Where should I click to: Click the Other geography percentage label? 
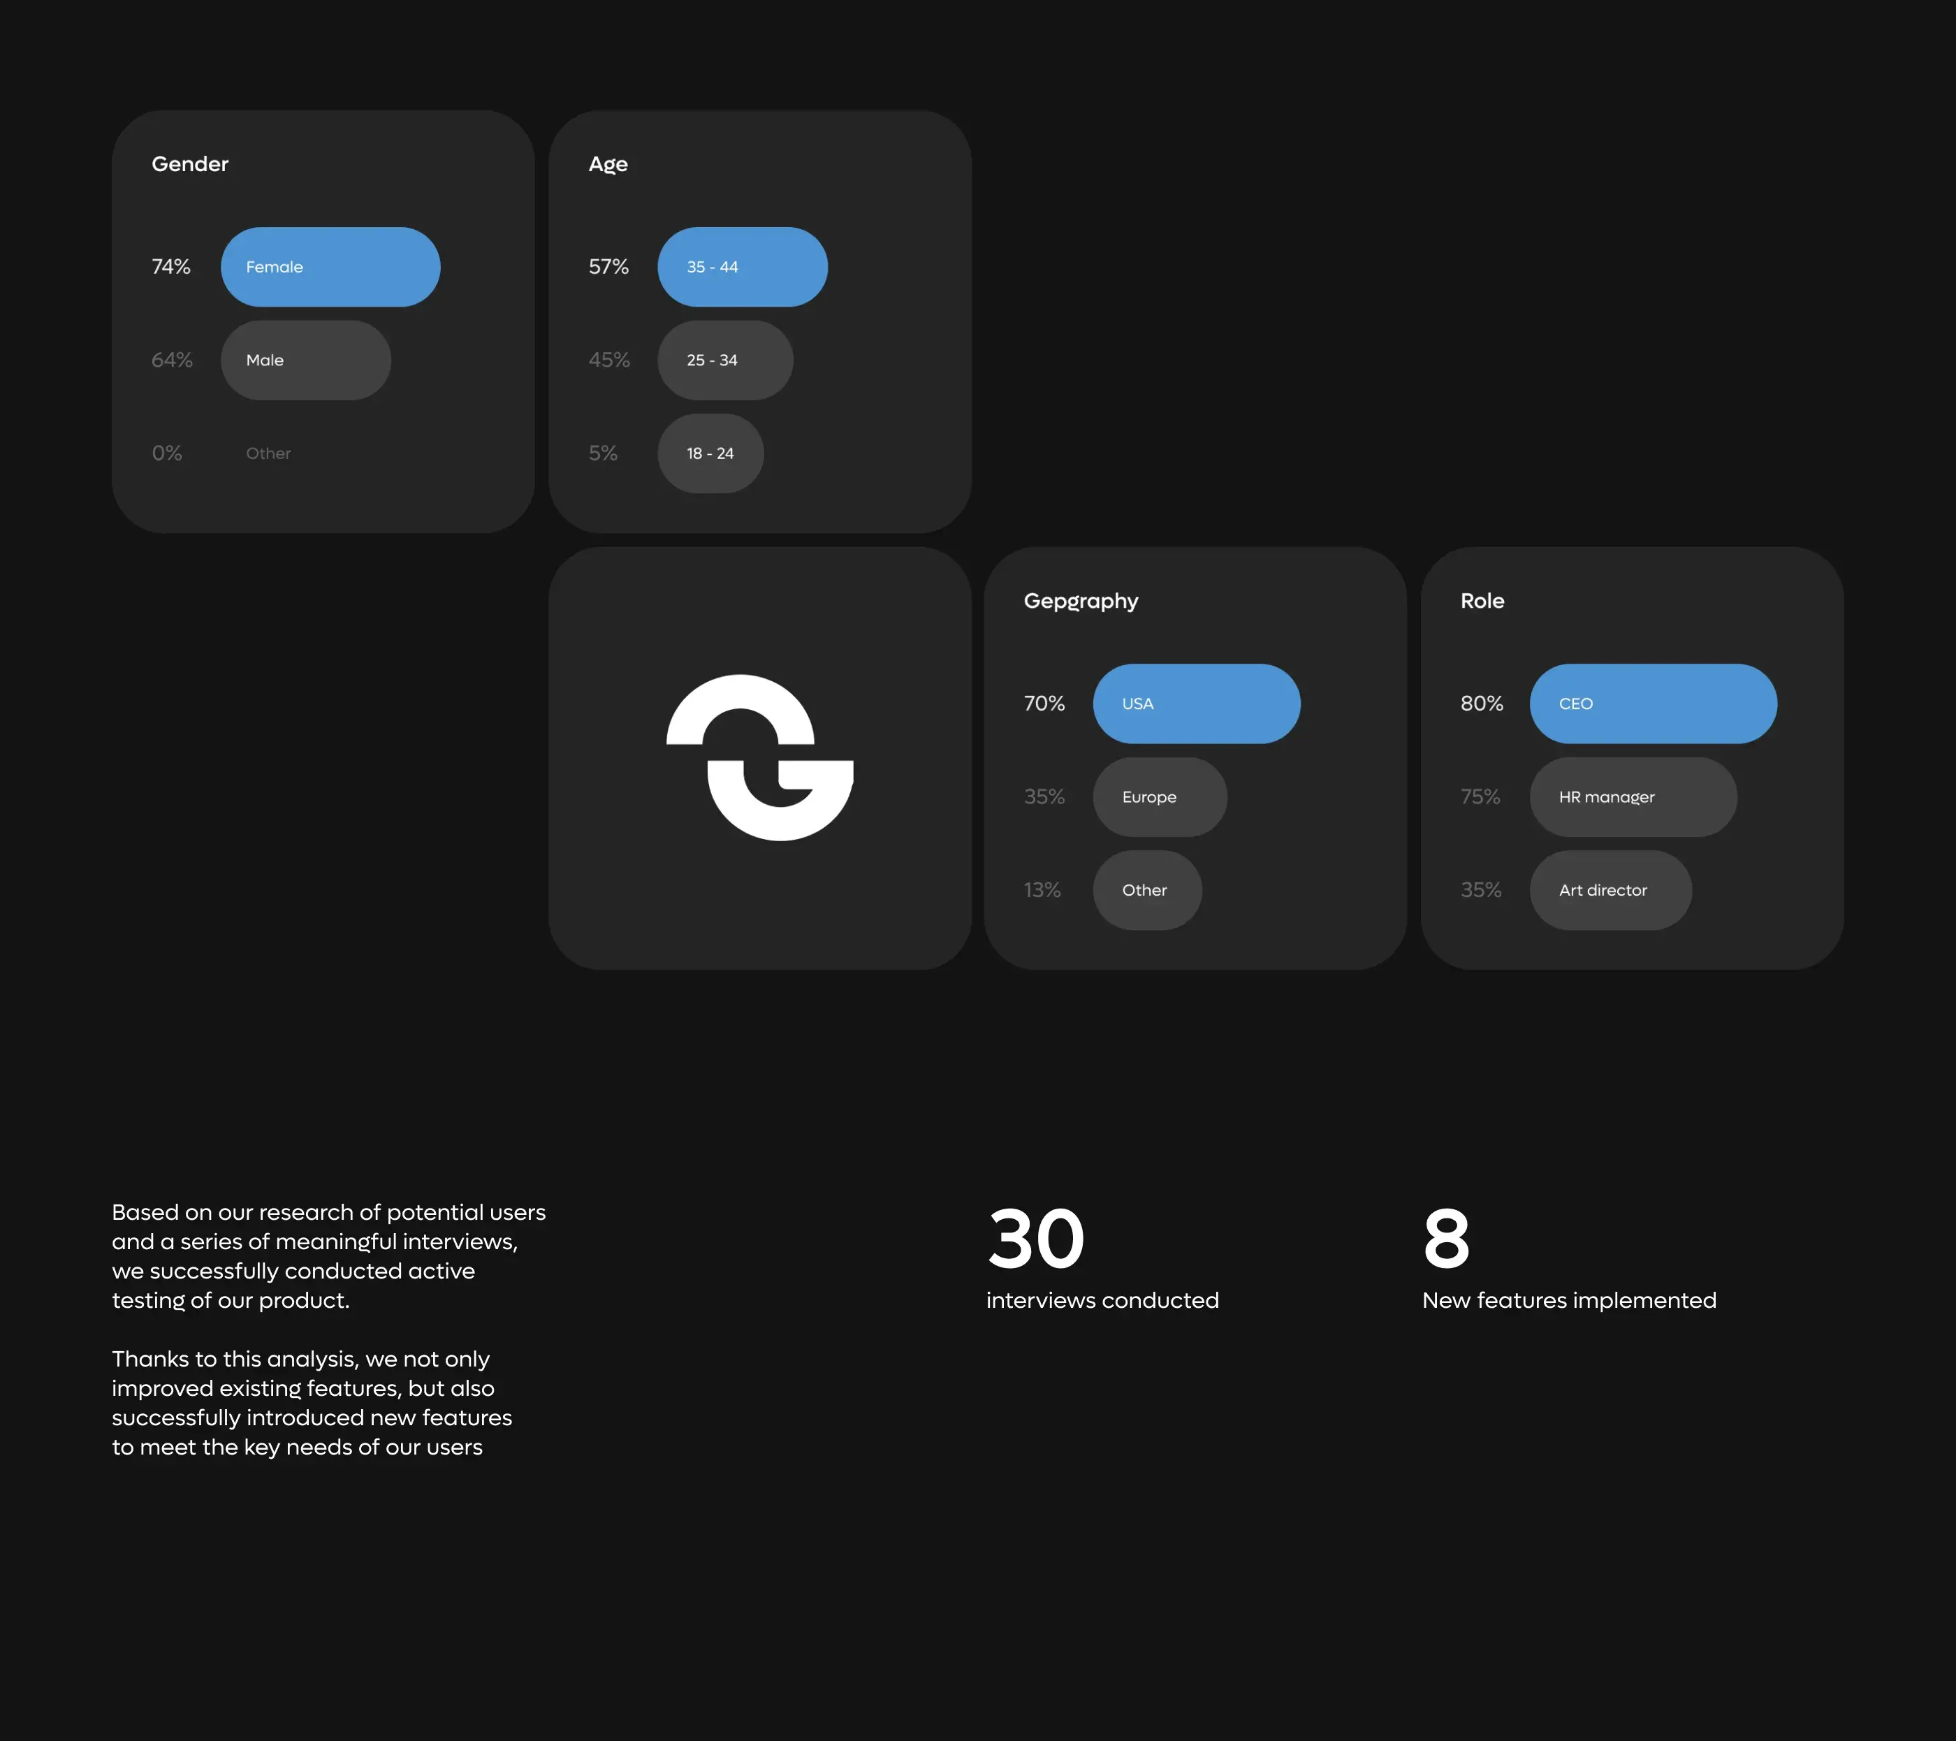[x=1044, y=889]
